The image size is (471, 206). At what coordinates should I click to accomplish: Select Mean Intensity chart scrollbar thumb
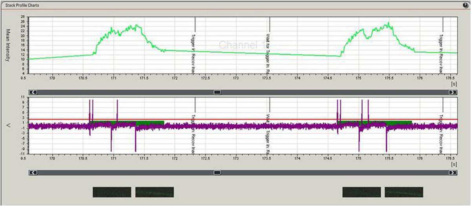click(217, 92)
